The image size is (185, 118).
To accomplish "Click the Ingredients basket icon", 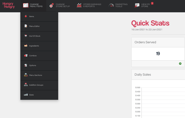I will pyautogui.click(x=26, y=45).
